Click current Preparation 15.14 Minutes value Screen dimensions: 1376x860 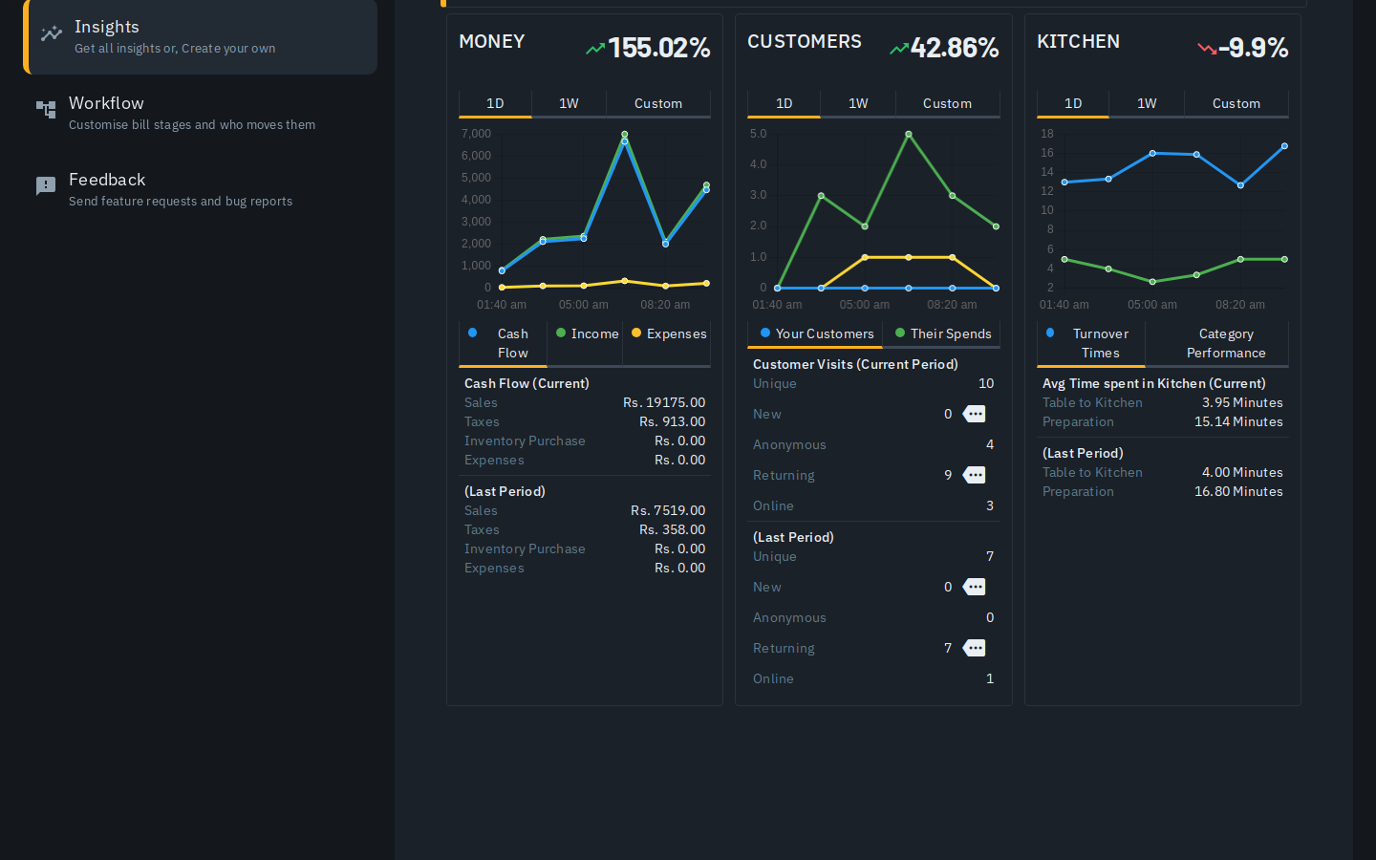[x=1238, y=421]
